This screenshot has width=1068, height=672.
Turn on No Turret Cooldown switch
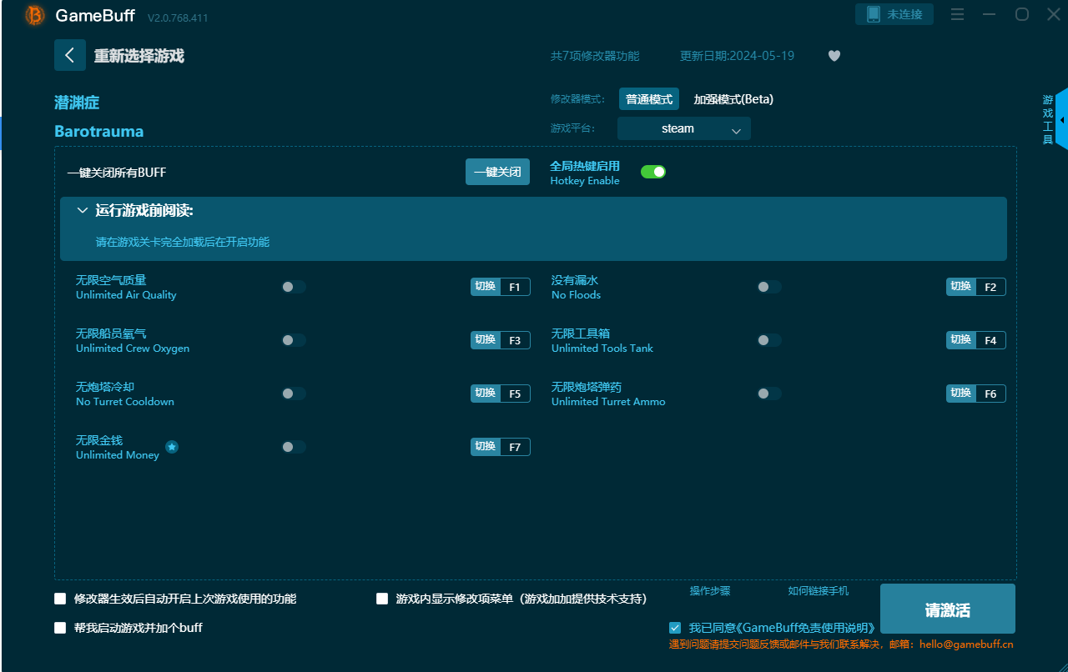click(x=294, y=394)
